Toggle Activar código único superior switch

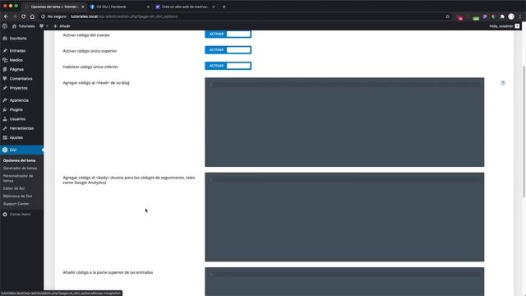[x=228, y=49]
